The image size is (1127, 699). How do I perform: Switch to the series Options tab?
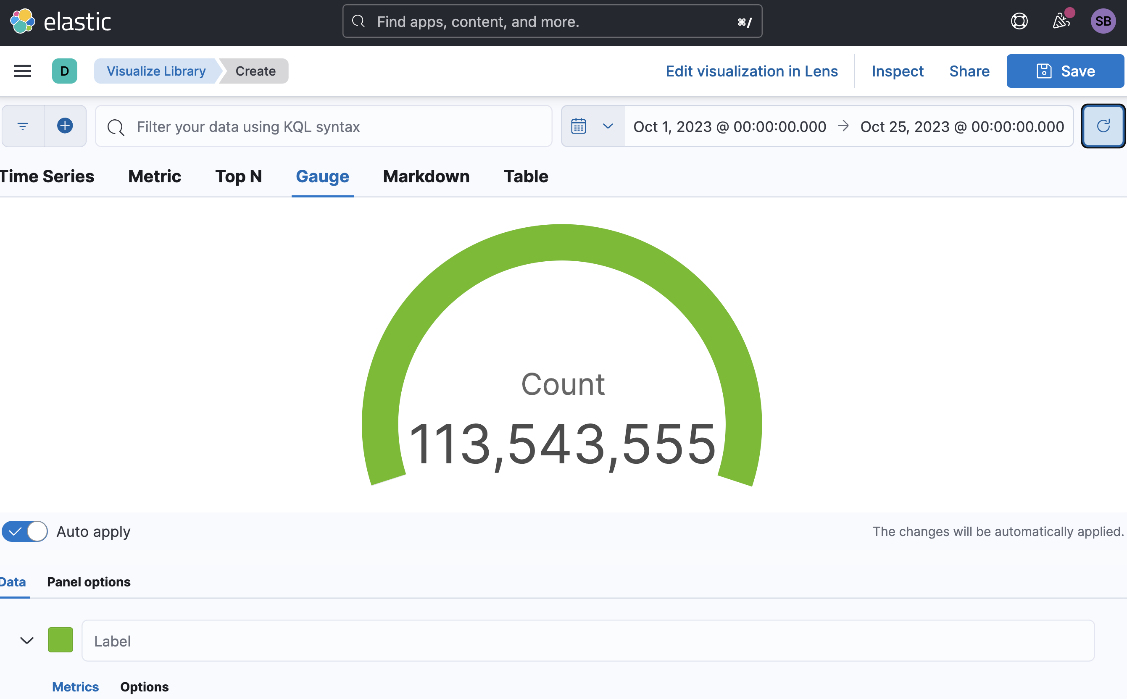coord(144,687)
